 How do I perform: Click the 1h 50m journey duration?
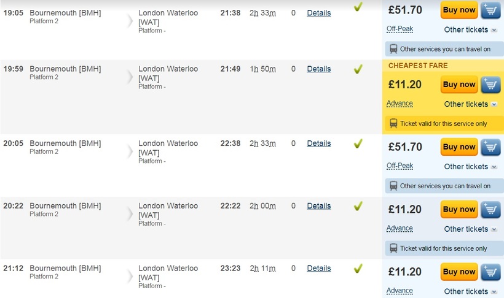(x=262, y=69)
